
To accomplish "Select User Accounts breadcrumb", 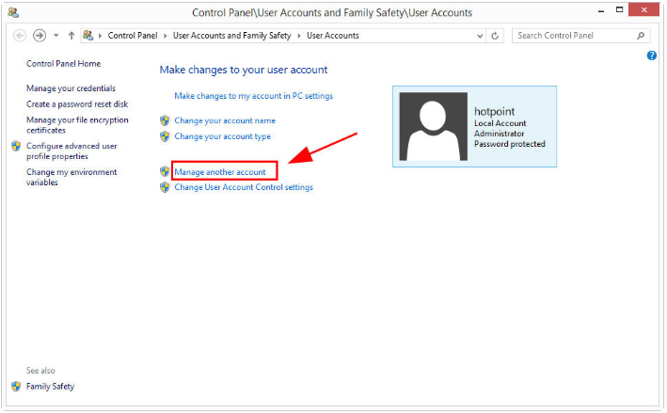I will pyautogui.click(x=333, y=36).
